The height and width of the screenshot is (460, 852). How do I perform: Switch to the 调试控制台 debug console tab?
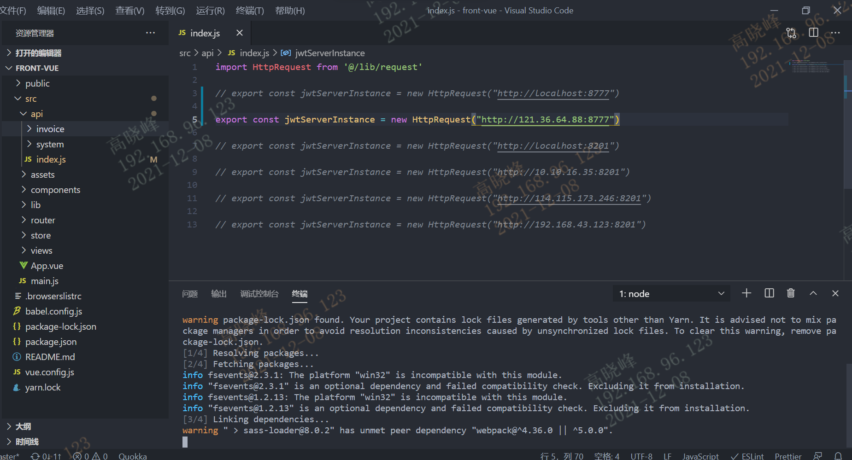[x=259, y=294]
